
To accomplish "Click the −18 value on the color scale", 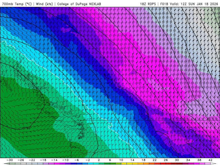I will (x=43, y=160).
